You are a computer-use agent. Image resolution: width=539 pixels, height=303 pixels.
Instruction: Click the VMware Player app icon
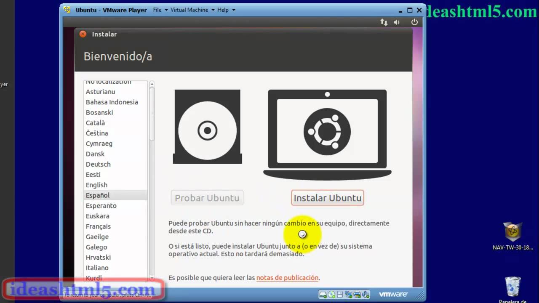[67, 10]
